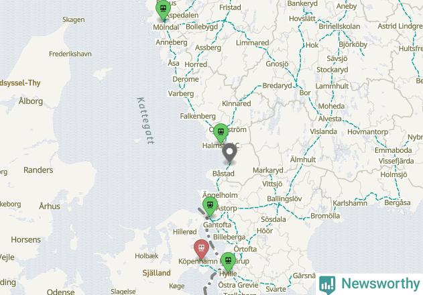423x295 pixels.
Task: Select the Emmaboda station label
Action: click(393, 150)
